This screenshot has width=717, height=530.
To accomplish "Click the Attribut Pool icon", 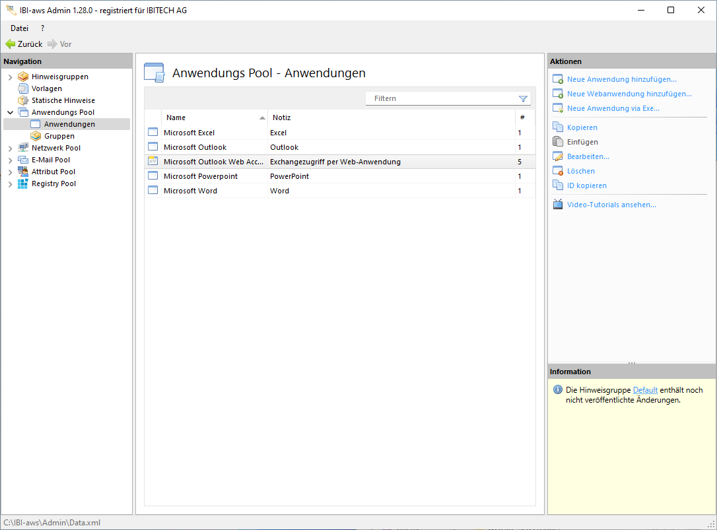I will coord(23,172).
